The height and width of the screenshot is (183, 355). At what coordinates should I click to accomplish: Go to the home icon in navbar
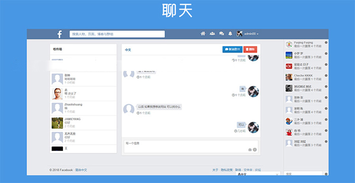coord(203,34)
